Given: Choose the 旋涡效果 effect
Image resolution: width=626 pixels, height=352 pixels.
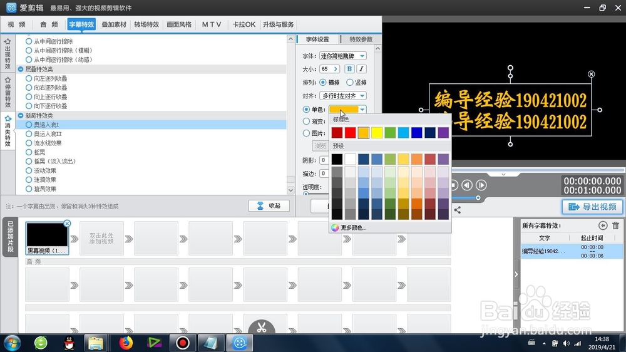Looking at the screenshot, I should [x=41, y=189].
